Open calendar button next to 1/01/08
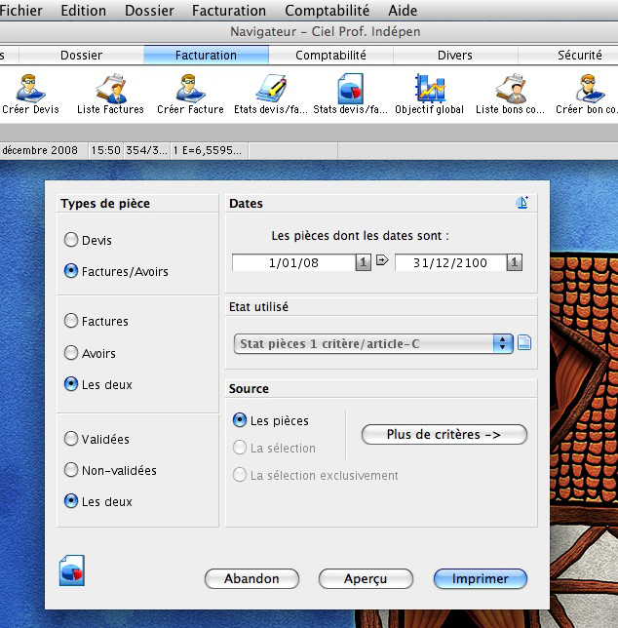Viewport: 618px width, 628px height. pyautogui.click(x=363, y=262)
